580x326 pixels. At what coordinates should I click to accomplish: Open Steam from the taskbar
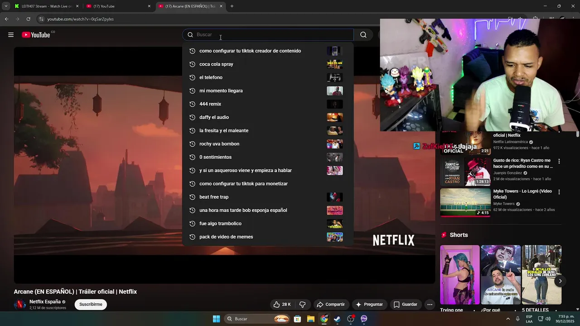(x=337, y=319)
